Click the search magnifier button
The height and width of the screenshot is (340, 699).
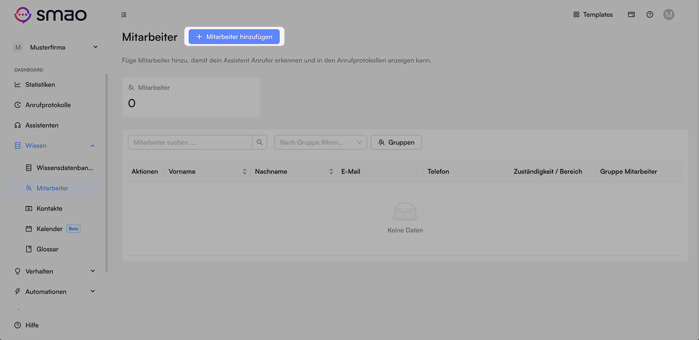pyautogui.click(x=259, y=142)
